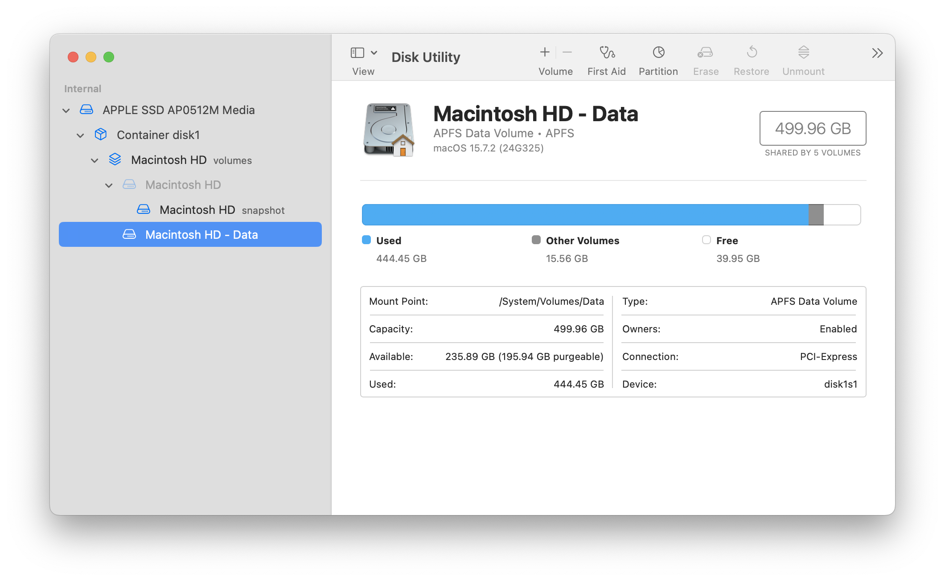The image size is (945, 581).
Task: Open the View options dropdown chevron
Action: coord(374,53)
